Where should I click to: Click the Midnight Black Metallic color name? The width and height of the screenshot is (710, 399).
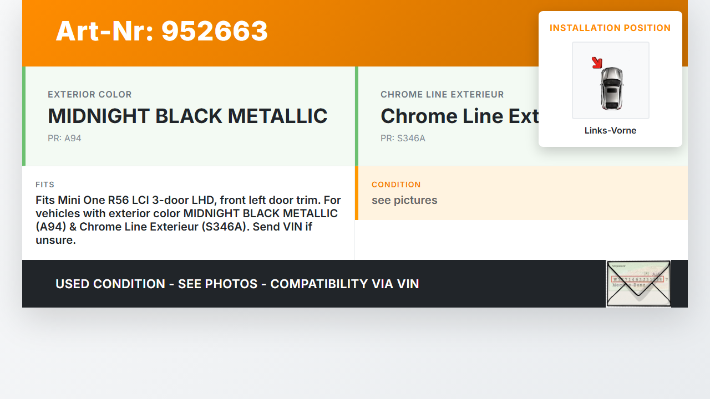(187, 116)
